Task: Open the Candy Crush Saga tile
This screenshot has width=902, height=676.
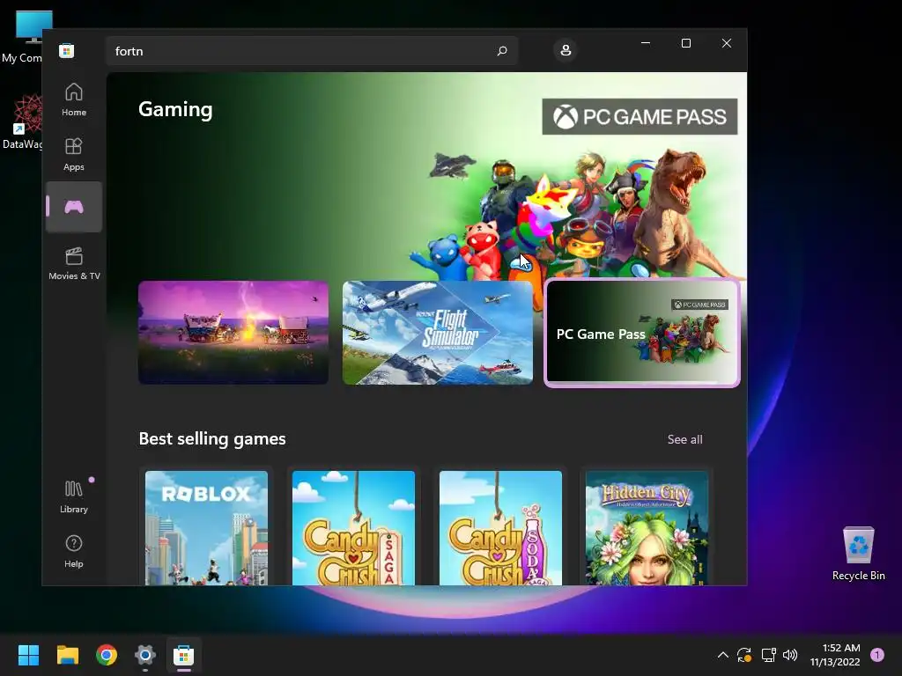Action: coord(353,528)
